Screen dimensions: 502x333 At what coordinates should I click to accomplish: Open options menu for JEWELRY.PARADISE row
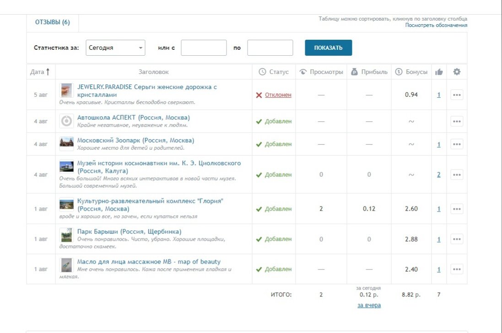pos(457,95)
